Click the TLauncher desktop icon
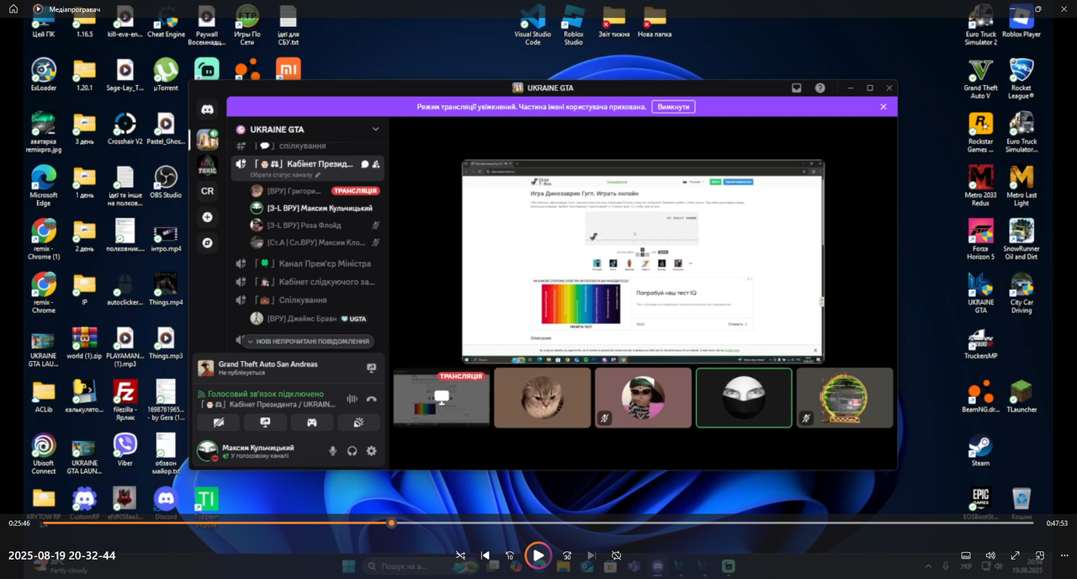 [x=1021, y=397]
